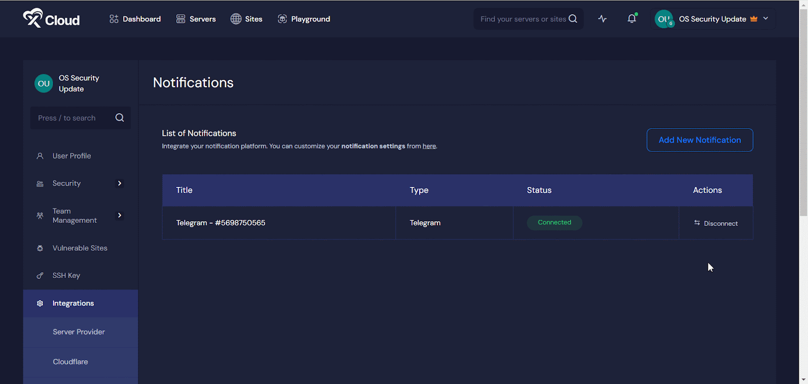The image size is (808, 384).
Task: Click the Playground icon
Action: (x=282, y=19)
